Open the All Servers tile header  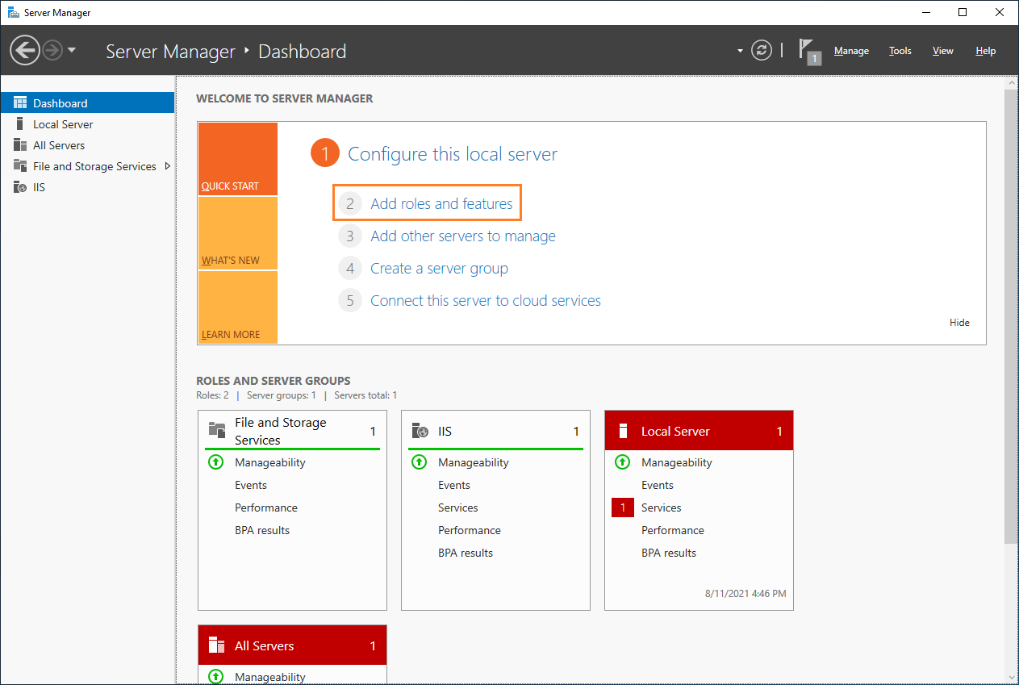pyautogui.click(x=292, y=645)
